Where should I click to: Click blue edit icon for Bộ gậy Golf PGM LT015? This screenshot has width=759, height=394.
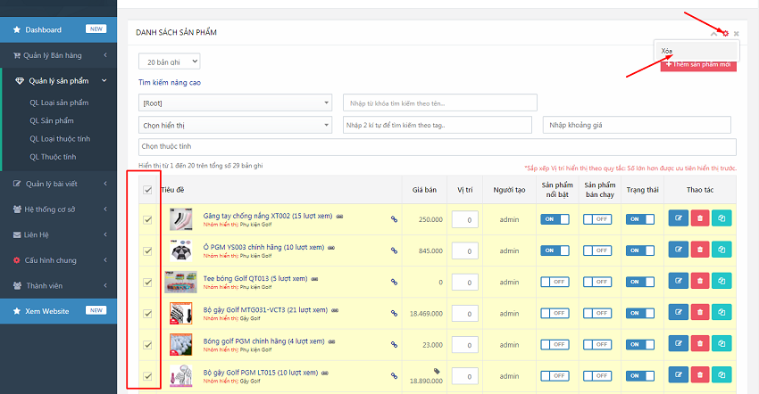click(678, 375)
